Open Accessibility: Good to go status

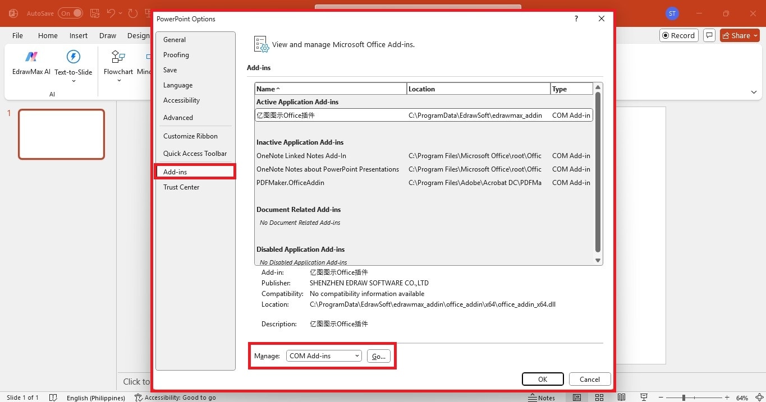[175, 398]
